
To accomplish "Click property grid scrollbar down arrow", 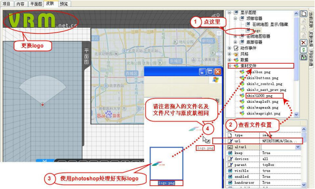I will [x=304, y=185].
